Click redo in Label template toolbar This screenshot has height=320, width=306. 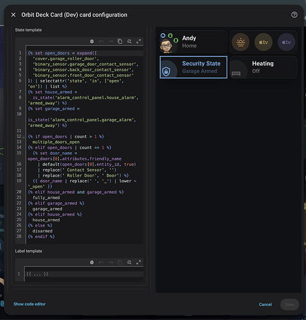(111, 262)
